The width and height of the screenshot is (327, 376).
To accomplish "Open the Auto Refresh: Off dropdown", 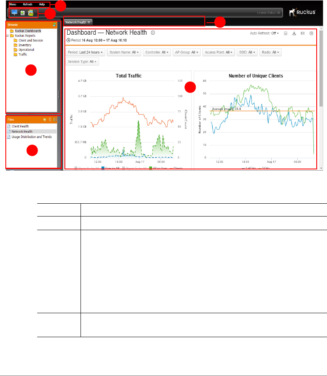I will click(264, 33).
